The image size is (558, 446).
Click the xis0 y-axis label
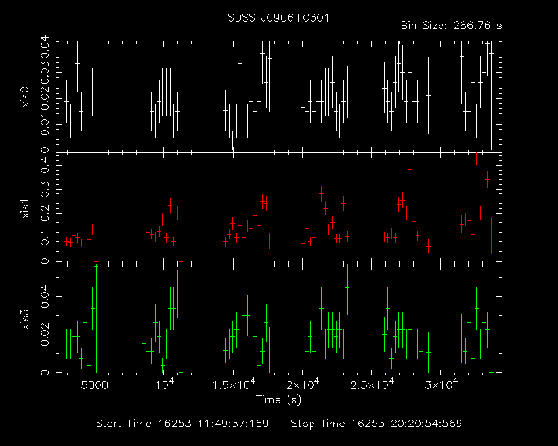[x=26, y=97]
